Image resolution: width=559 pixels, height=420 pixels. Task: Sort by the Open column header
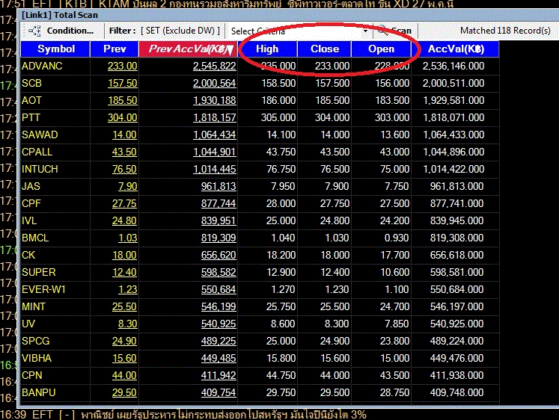coord(381,49)
